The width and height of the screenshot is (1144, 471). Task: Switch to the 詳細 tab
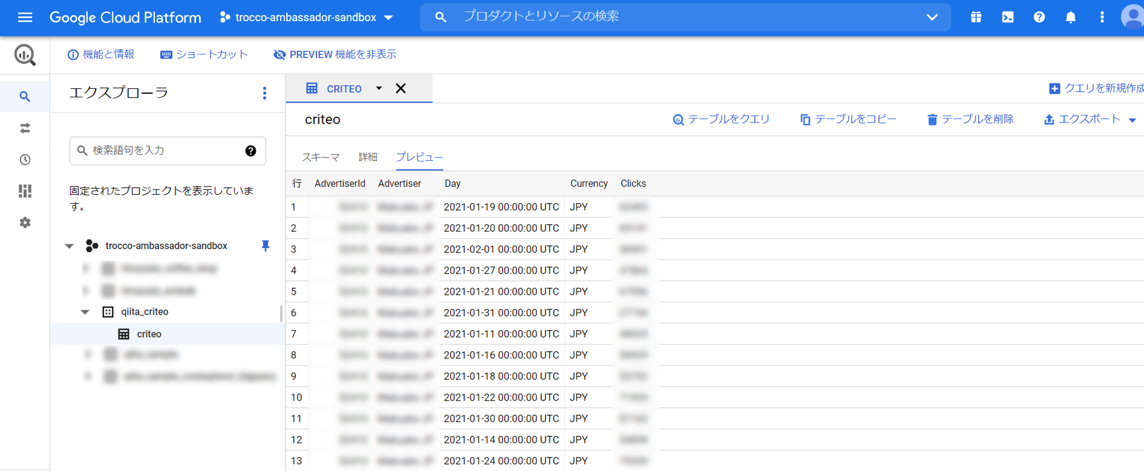368,157
